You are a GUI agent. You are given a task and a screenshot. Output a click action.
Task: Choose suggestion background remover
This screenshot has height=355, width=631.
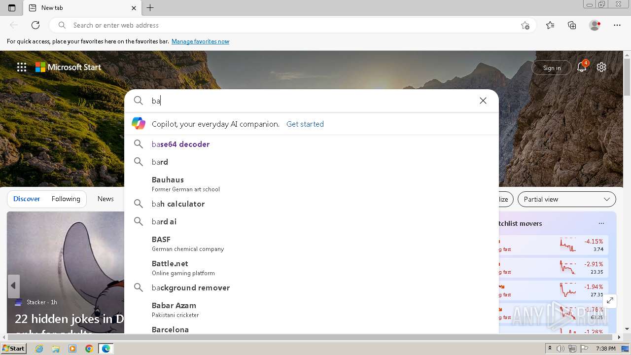point(312,287)
